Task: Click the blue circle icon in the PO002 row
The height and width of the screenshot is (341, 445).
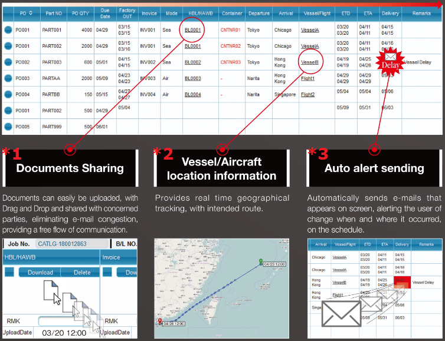Action: click(x=8, y=62)
